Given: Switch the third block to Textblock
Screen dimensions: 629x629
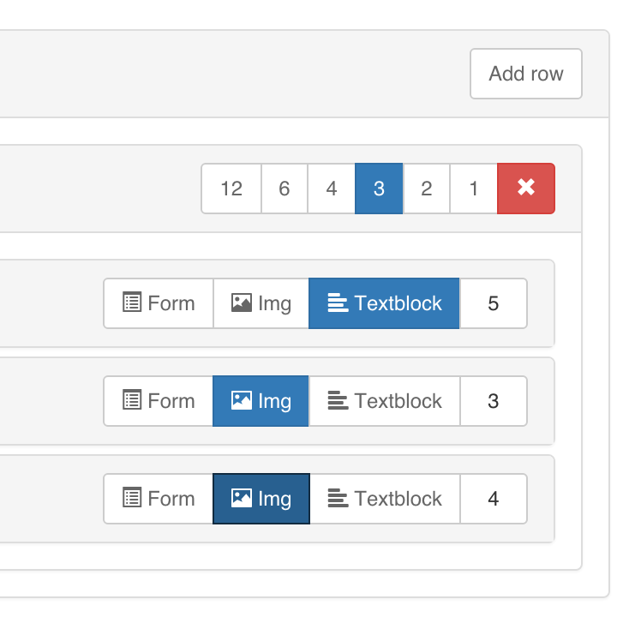Looking at the screenshot, I should point(384,499).
